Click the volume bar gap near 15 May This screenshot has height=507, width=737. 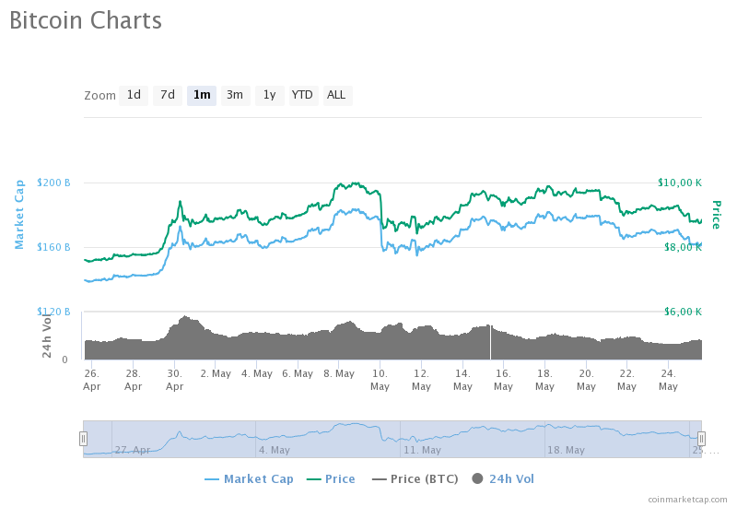(x=491, y=342)
